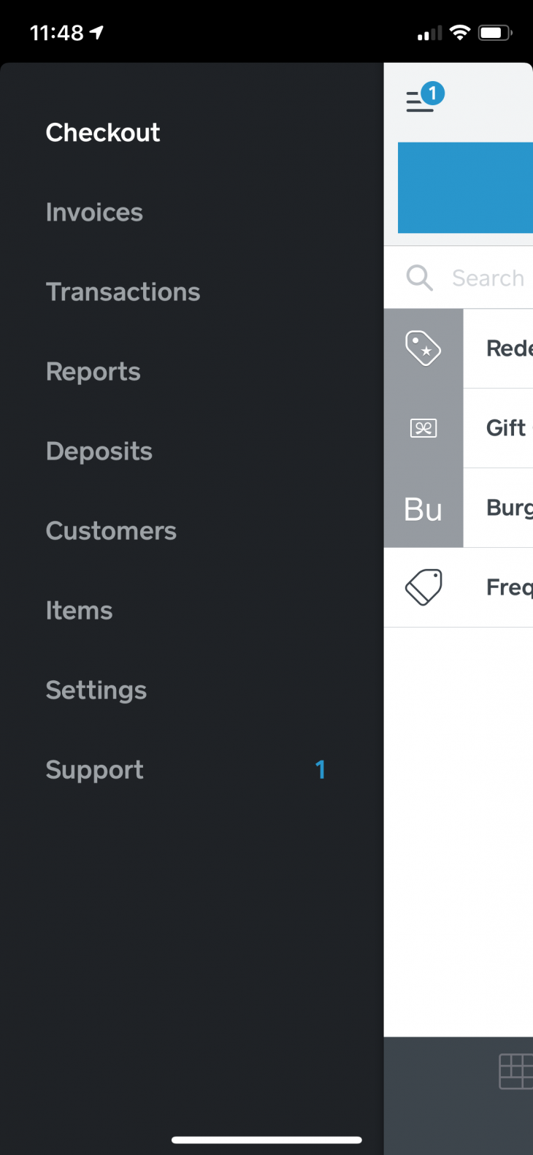Select the 'Bu' Burgers category tile

[423, 508]
